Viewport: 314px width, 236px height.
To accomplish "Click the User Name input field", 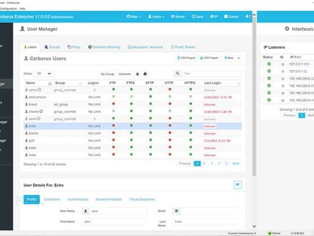I will 118,211.
